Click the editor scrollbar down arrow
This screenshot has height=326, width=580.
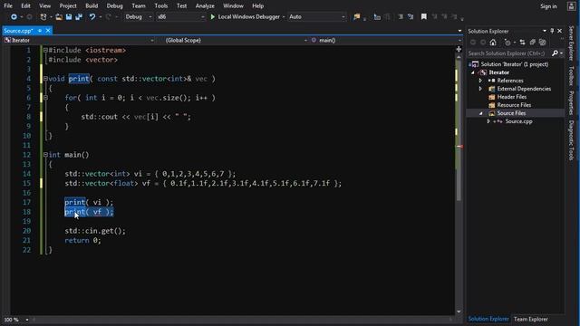tap(459, 312)
